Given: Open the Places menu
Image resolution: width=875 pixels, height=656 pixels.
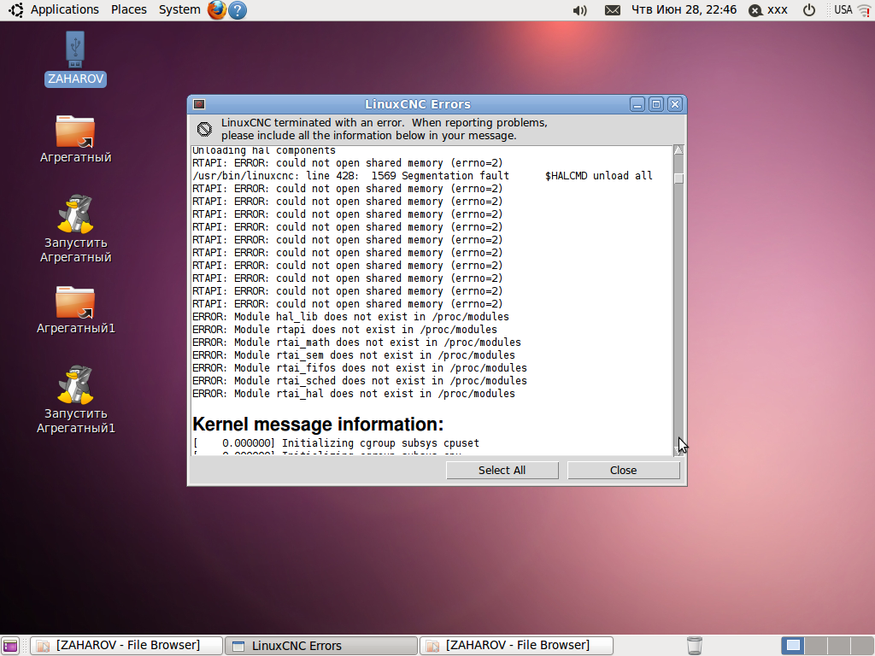Looking at the screenshot, I should (x=128, y=9).
